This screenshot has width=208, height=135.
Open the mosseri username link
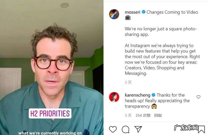133,12
